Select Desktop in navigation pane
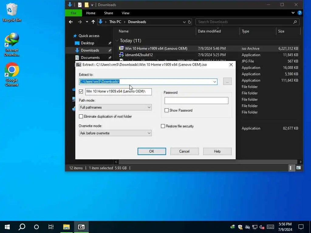The image size is (311, 233). 87,43
